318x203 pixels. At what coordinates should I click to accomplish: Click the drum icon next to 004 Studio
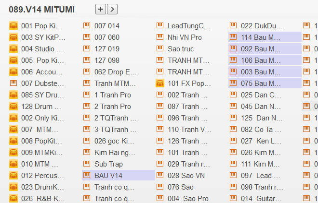point(13,49)
